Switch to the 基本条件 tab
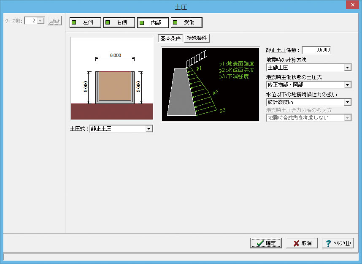Viewport: 362px width, 264px height. click(170, 38)
